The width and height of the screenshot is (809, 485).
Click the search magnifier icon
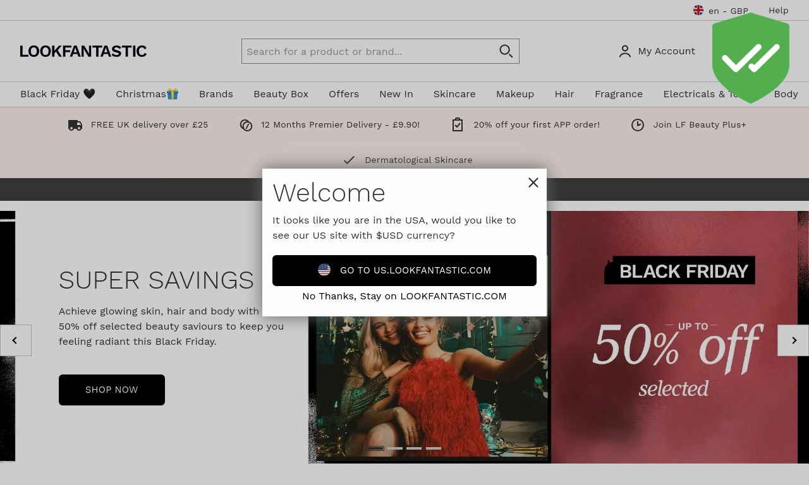click(x=506, y=51)
